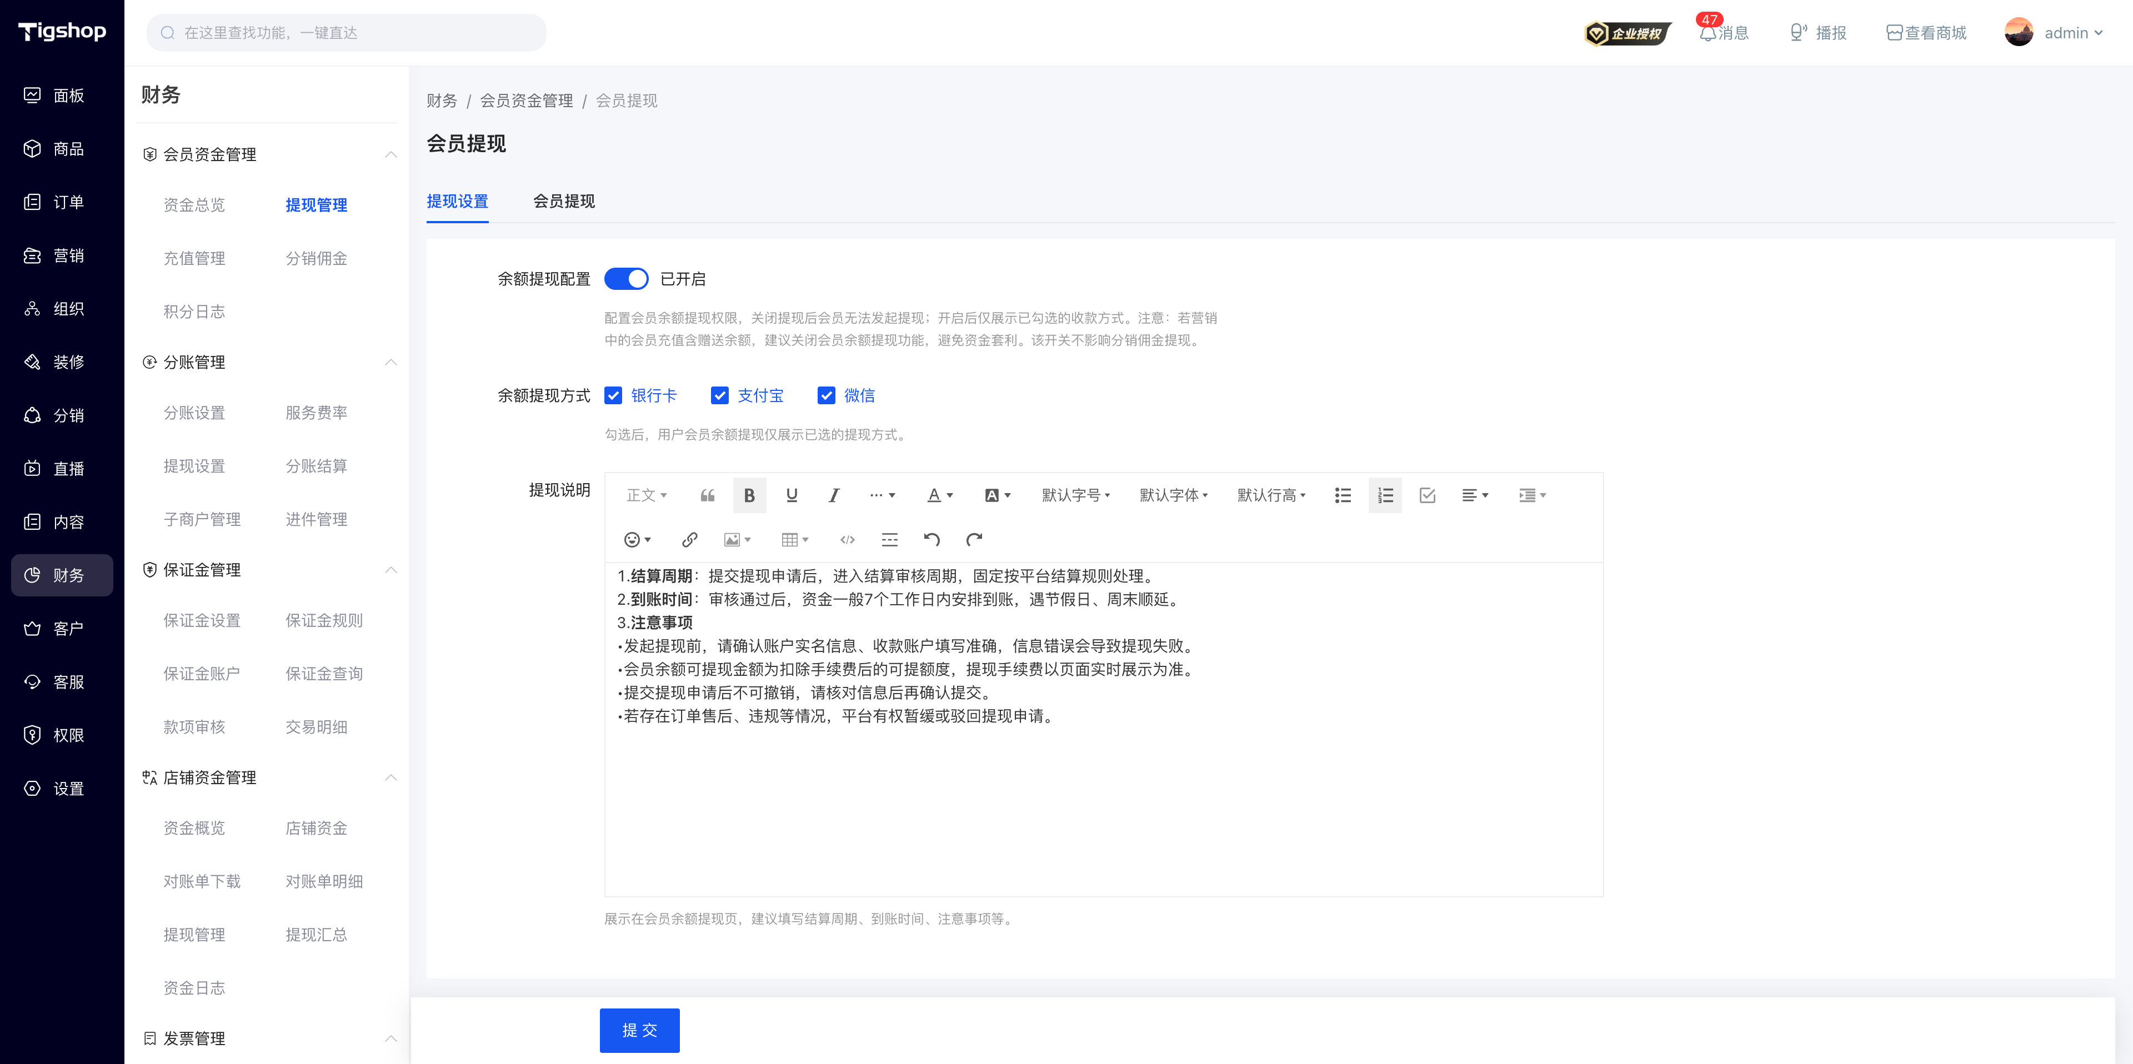
Task: Click the 企业授权 badge
Action: (x=1628, y=33)
